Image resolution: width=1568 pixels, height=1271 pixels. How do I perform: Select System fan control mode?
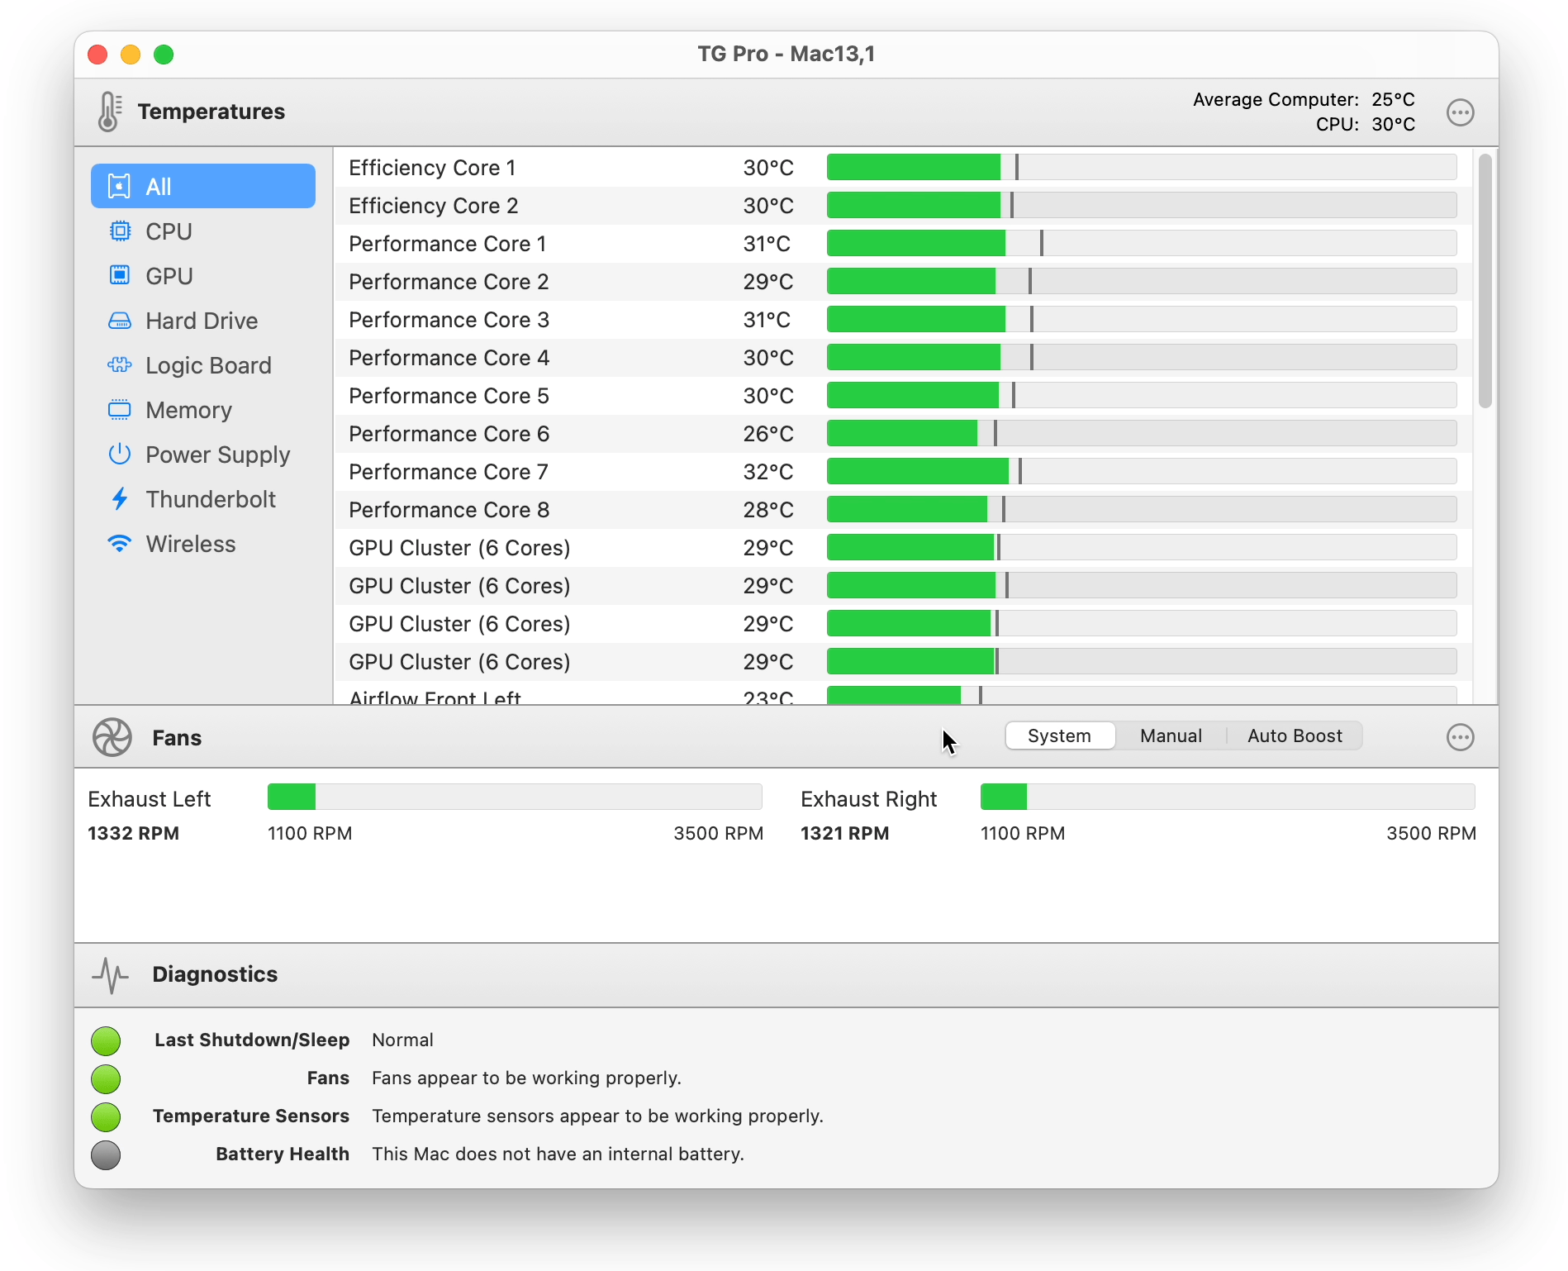coord(1060,735)
